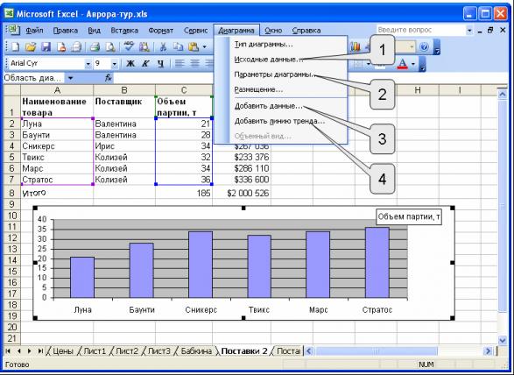
Task: Switch to the Лист2 sheet tab
Action: point(127,351)
